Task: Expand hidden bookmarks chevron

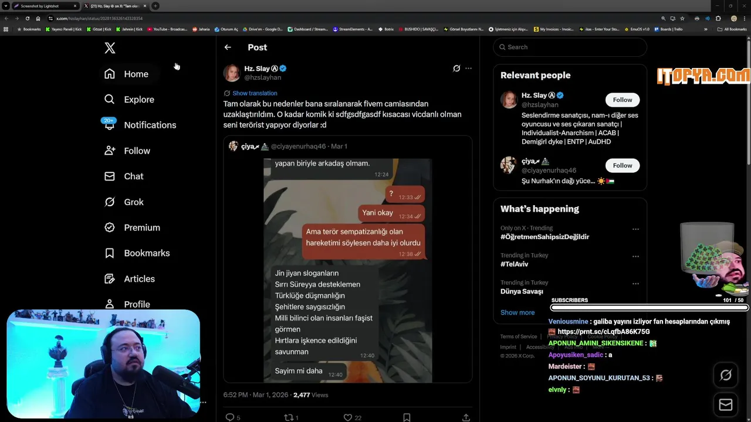Action: pos(705,29)
